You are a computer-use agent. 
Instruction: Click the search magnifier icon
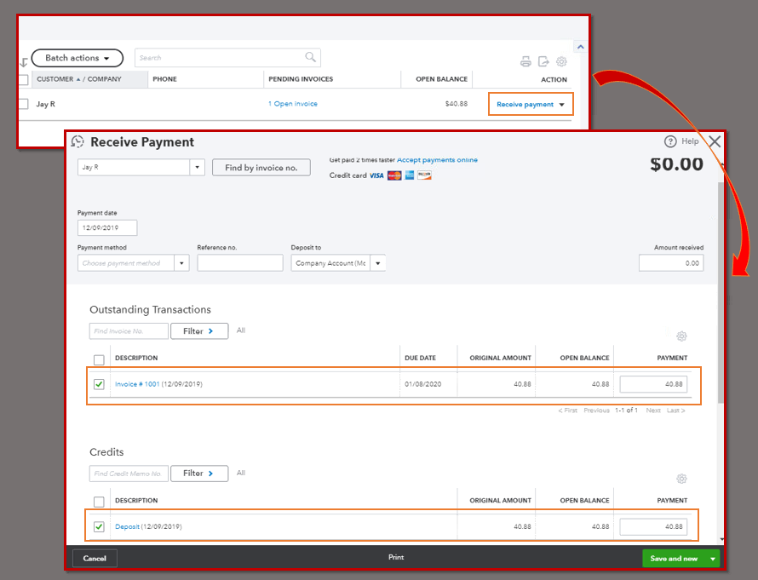[x=310, y=57]
